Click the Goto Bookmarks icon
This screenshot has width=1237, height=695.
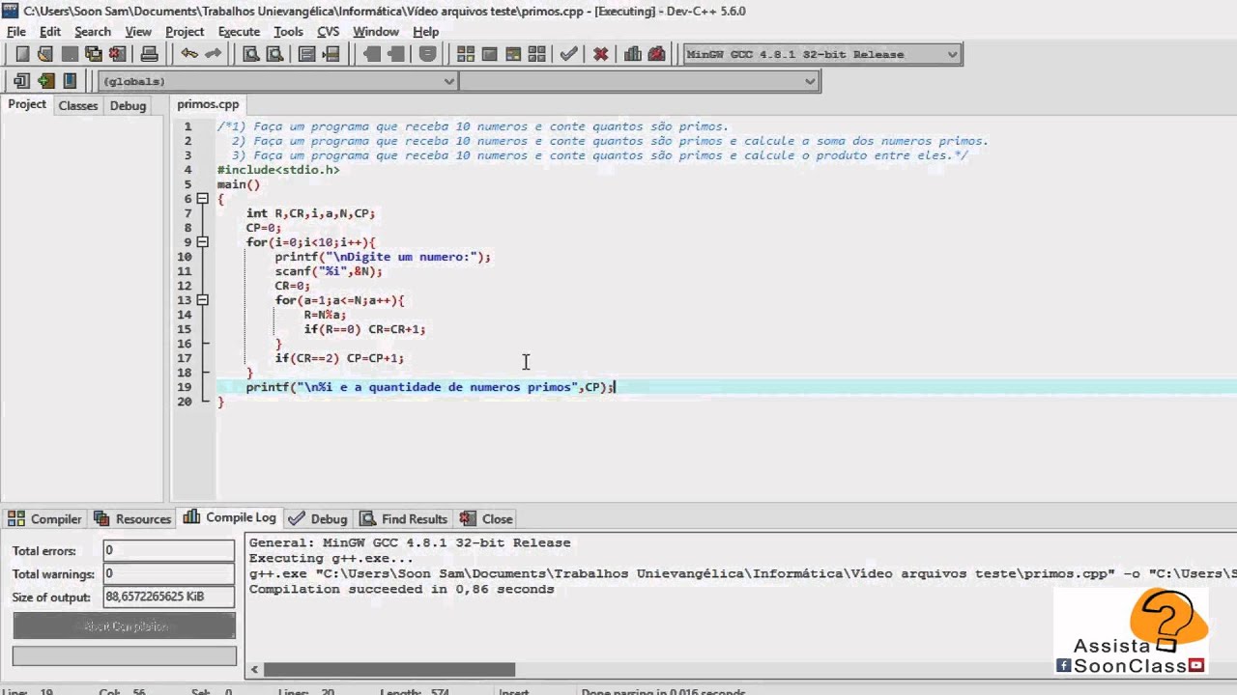(70, 81)
